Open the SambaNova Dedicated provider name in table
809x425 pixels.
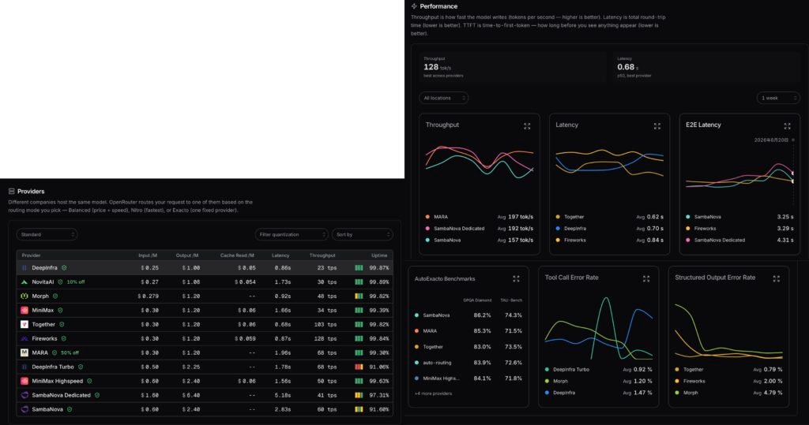point(61,395)
